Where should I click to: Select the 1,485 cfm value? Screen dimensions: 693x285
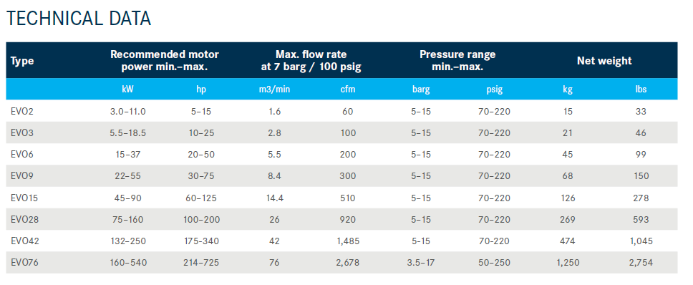pyautogui.click(x=348, y=241)
